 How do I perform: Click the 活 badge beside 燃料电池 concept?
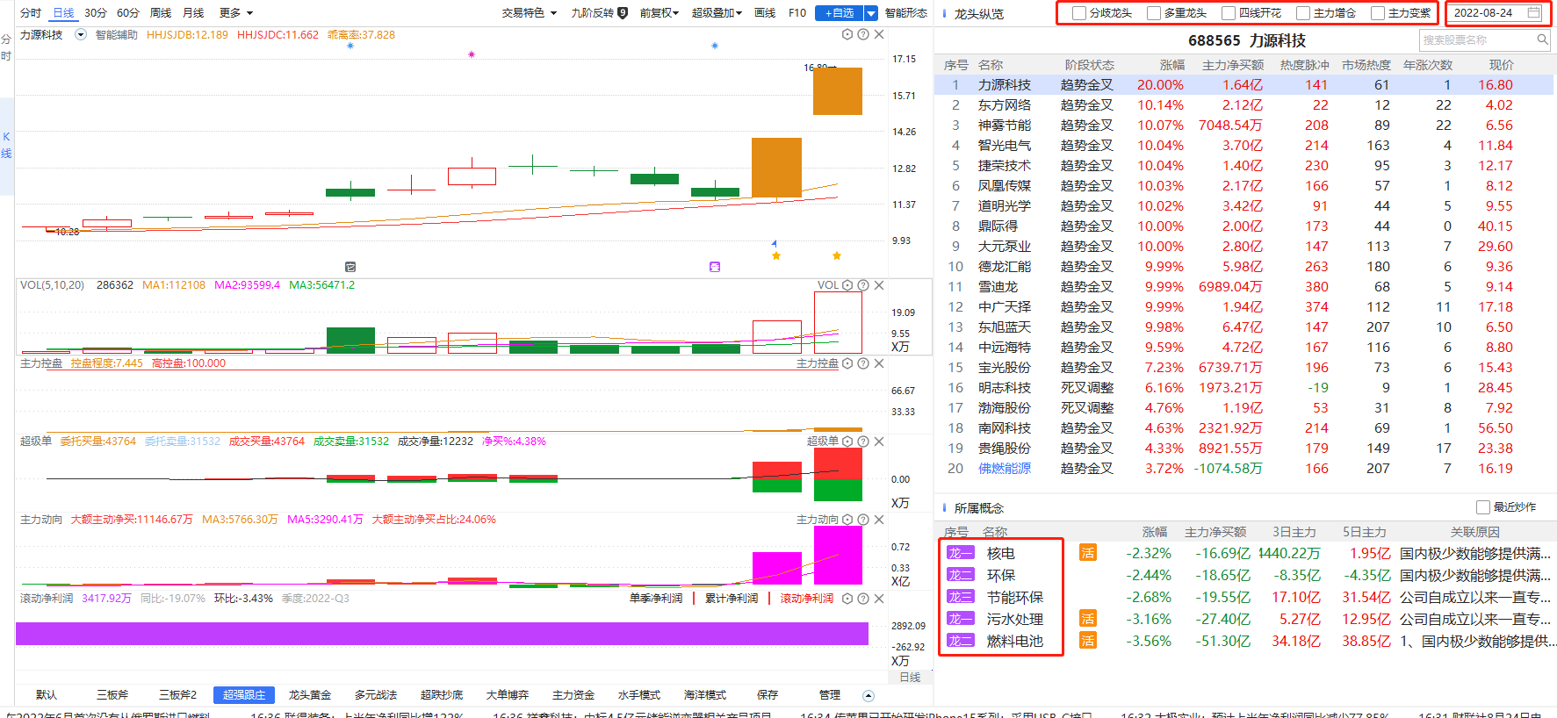coord(1088,641)
